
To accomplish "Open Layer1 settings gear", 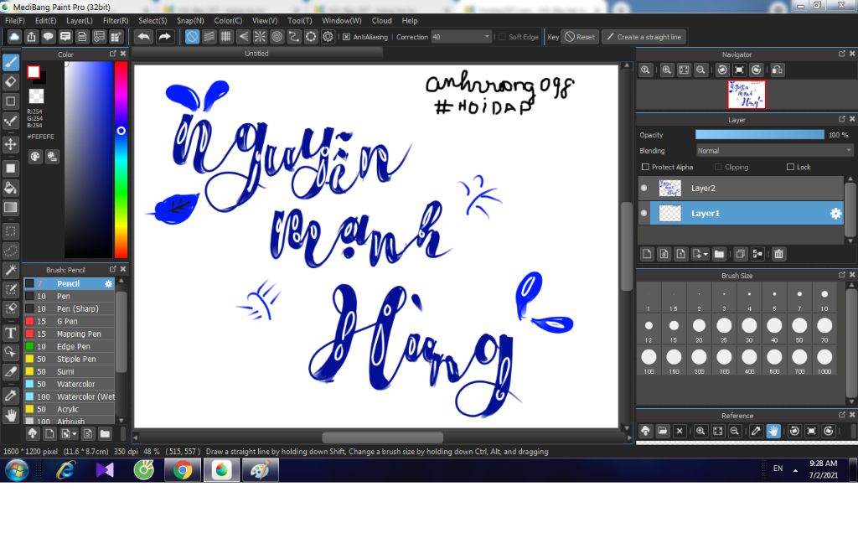I will 835,214.
